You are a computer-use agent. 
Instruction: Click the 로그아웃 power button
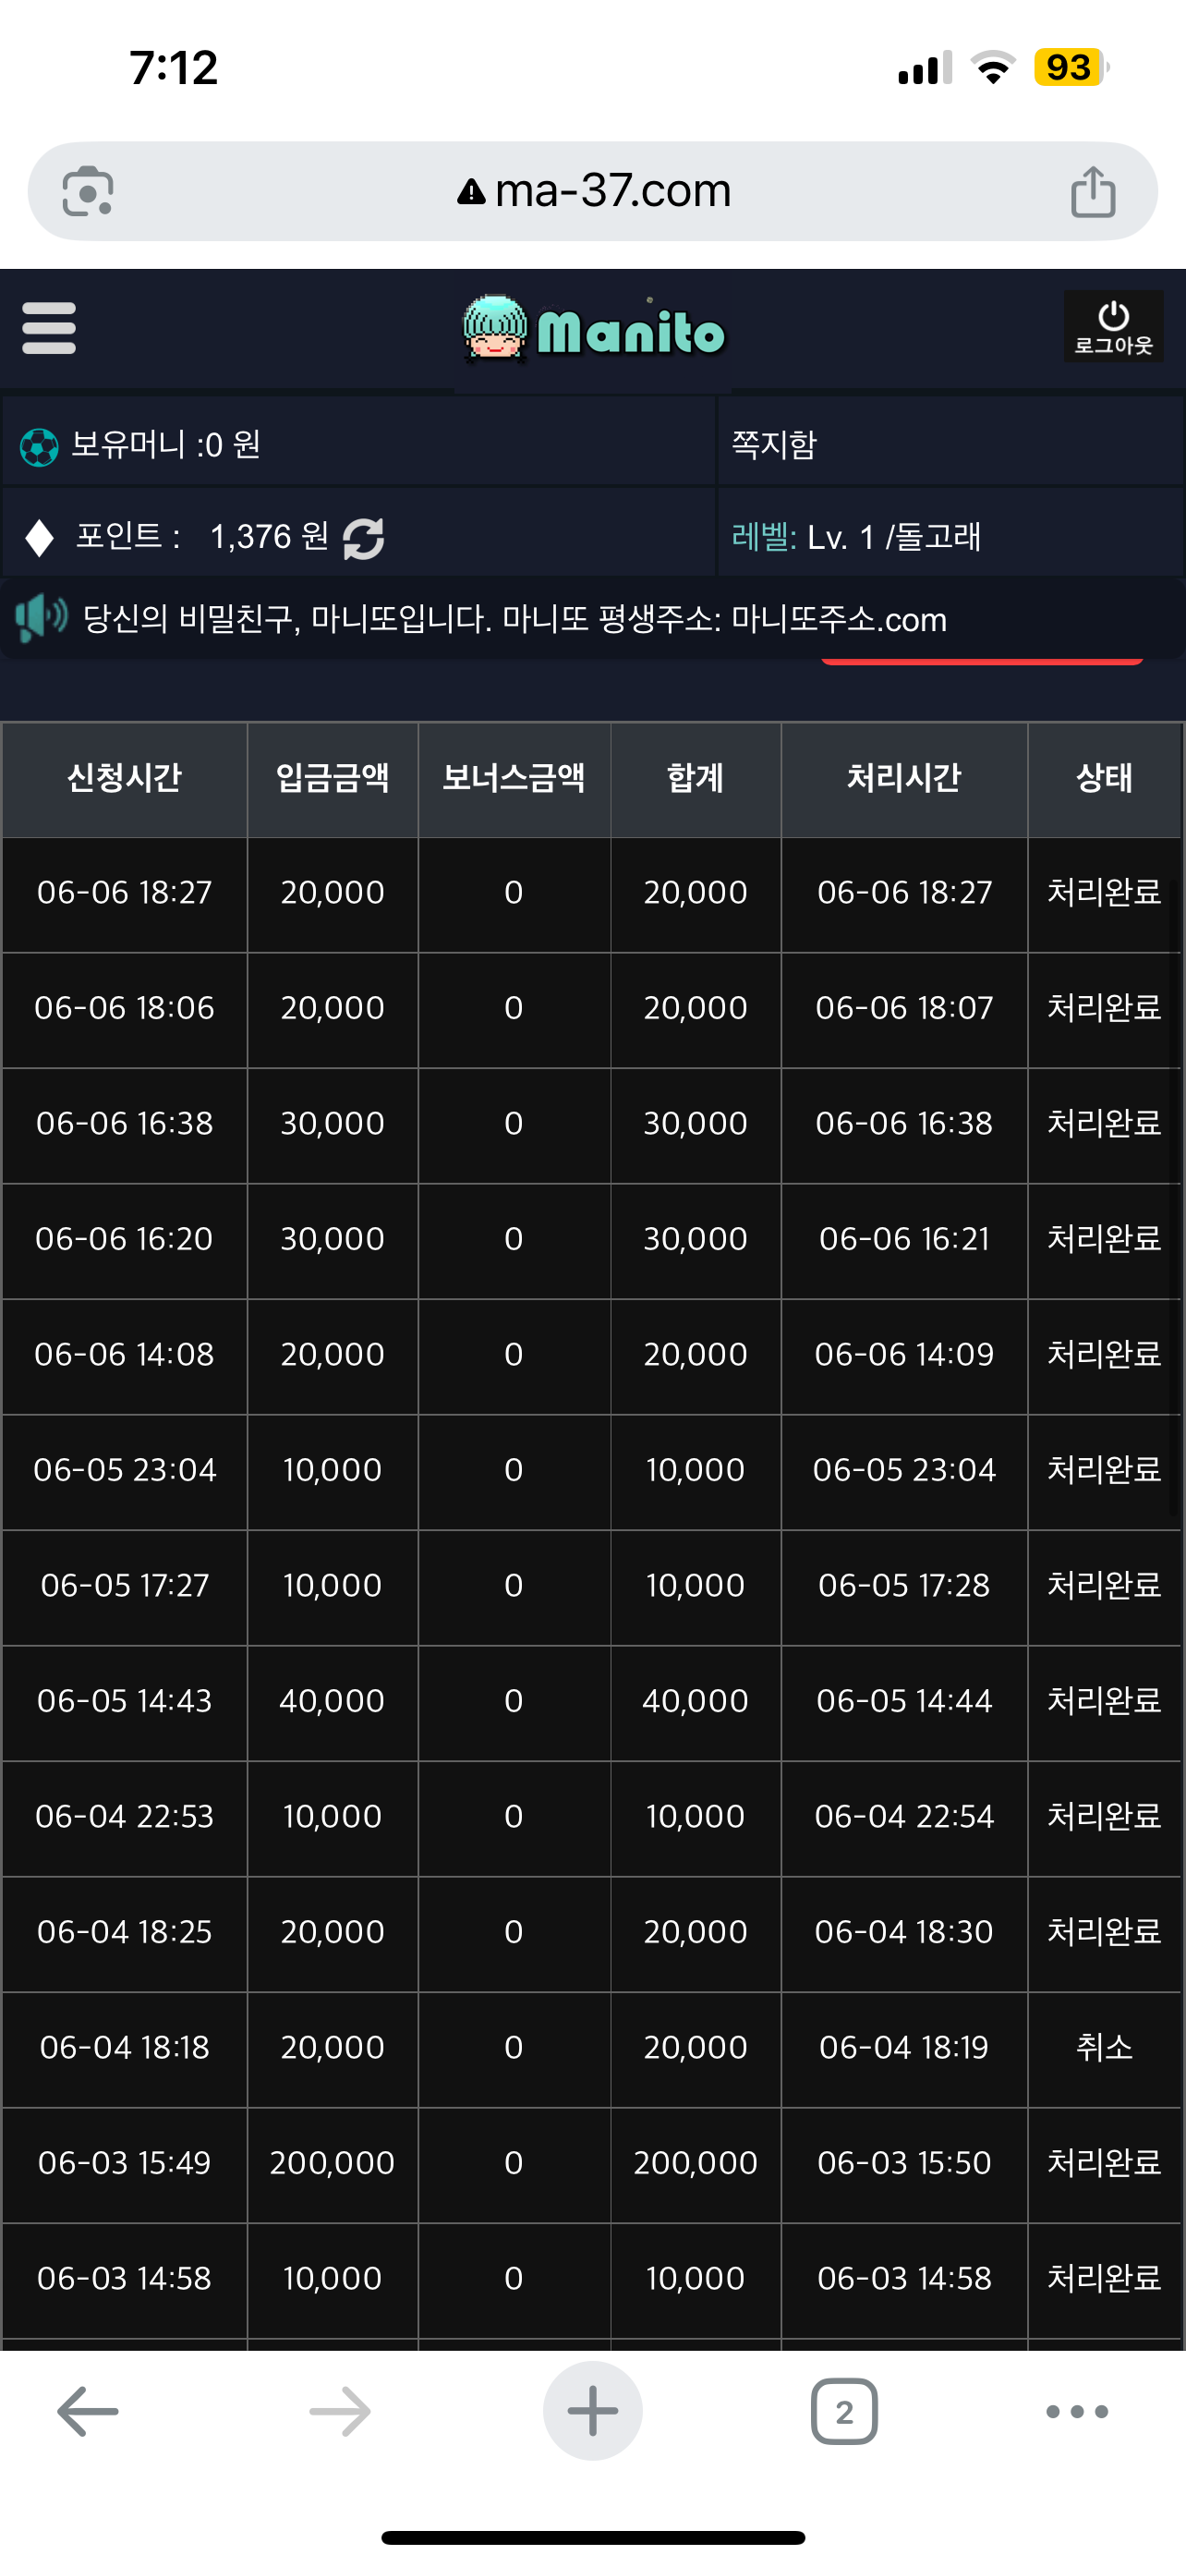coord(1113,327)
